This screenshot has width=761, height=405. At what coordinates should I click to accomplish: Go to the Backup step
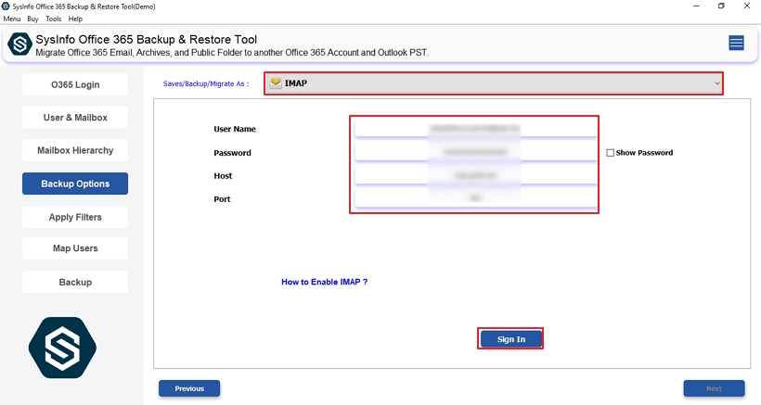(x=75, y=282)
